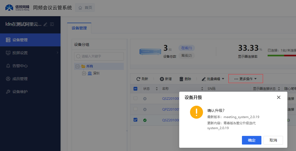Click the plus icon to add device
Screen dimensions: 296x151
[162, 79]
